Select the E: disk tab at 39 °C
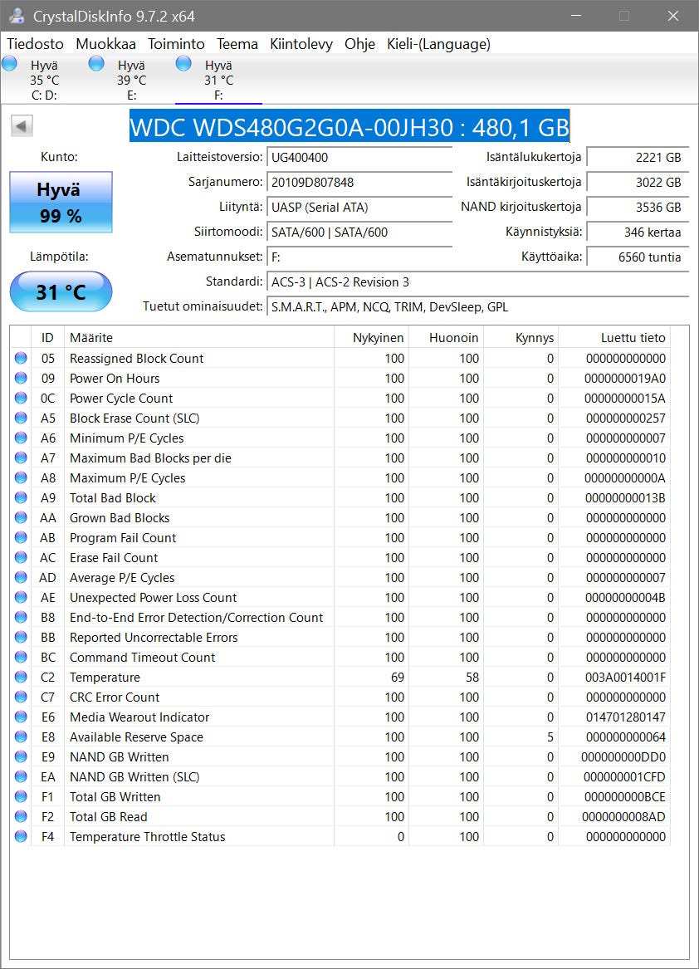The height and width of the screenshot is (969, 699). tap(131, 80)
